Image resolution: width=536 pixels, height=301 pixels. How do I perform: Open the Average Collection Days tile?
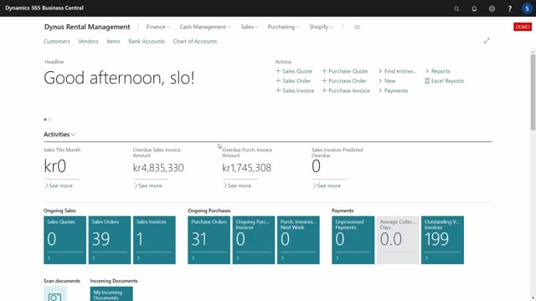398,240
